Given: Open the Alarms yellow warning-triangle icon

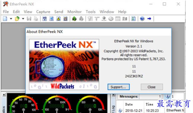Looking at the screenshot, I should pyautogui.click(x=59, y=19).
